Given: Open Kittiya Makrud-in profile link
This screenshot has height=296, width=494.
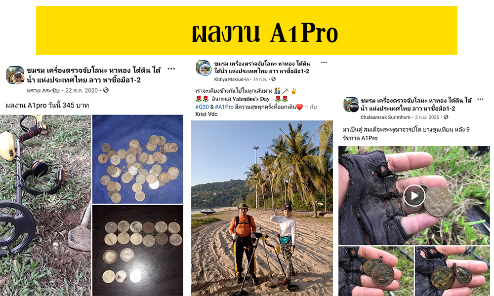Looking at the screenshot, I should (231, 79).
